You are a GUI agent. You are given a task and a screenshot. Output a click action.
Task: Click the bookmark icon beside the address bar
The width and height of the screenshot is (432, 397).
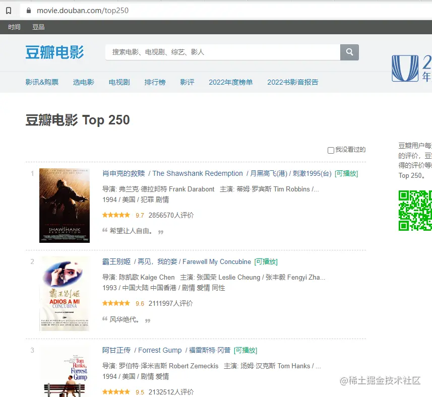[x=9, y=11]
